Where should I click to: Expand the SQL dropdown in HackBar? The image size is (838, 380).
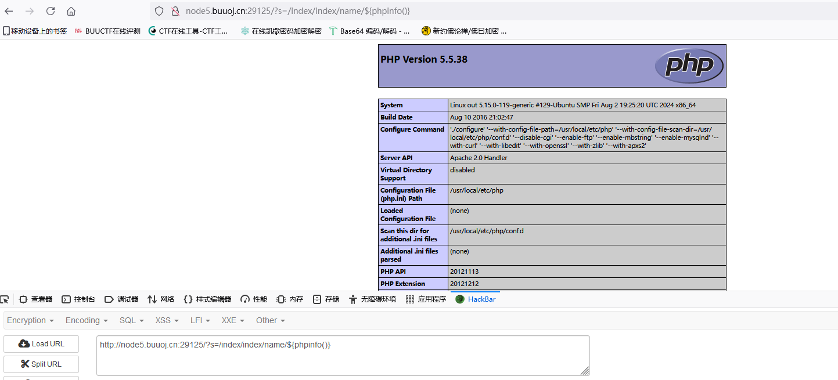pyautogui.click(x=132, y=320)
